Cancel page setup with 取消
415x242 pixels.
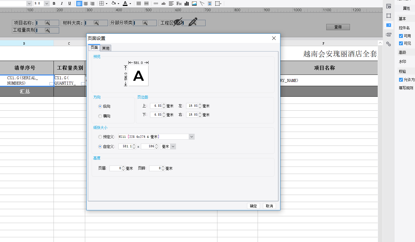269,206
